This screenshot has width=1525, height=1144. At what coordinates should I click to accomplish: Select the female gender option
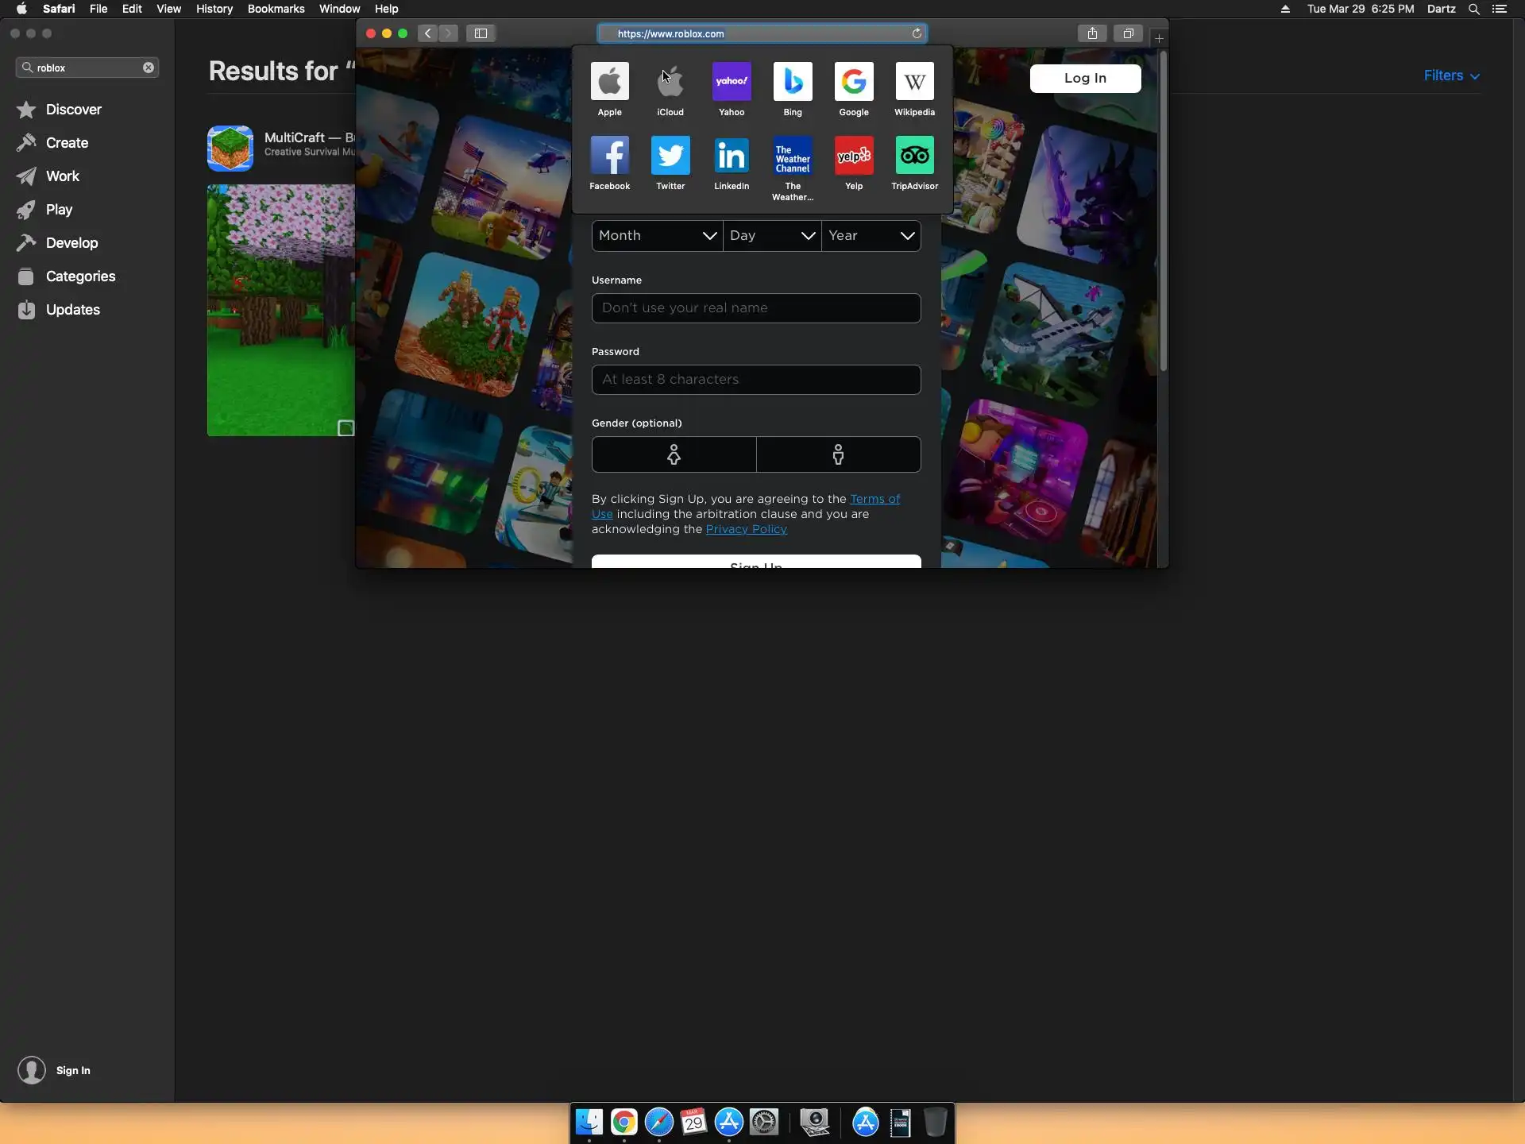pos(674,454)
